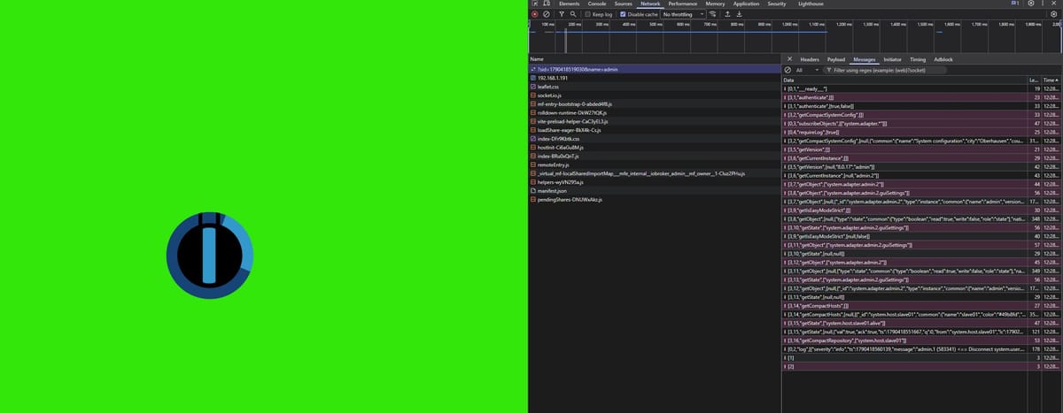
Task: Open the No throttling dropdown
Action: coord(683,14)
